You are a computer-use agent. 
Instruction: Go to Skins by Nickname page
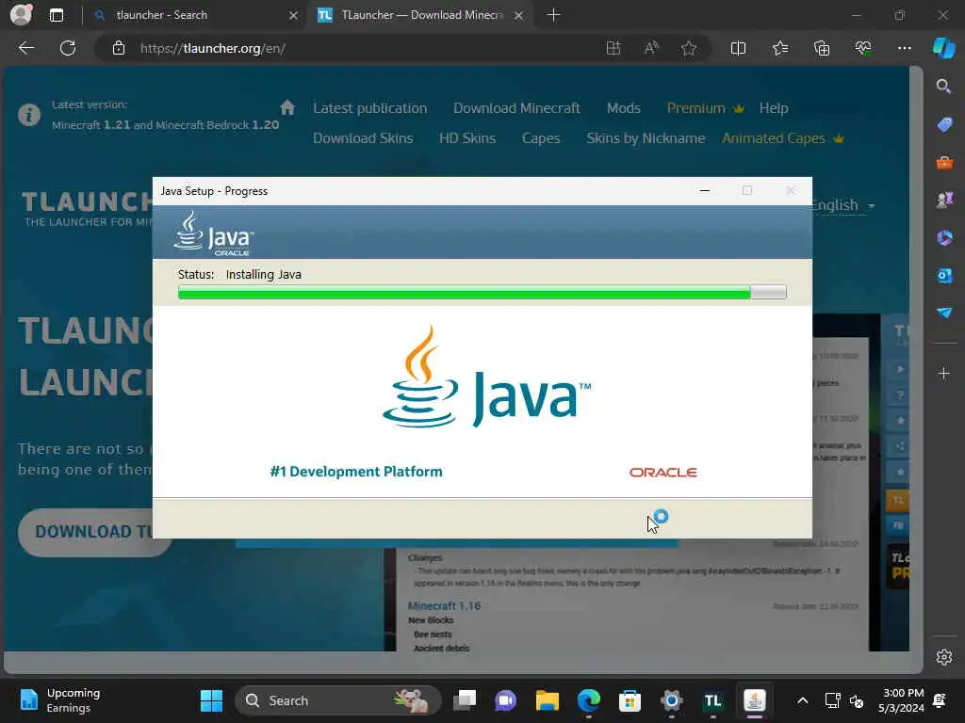[x=646, y=138]
